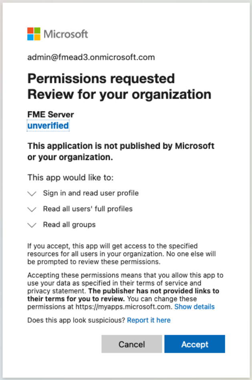Click the Microsoft wordmark text

click(x=66, y=34)
